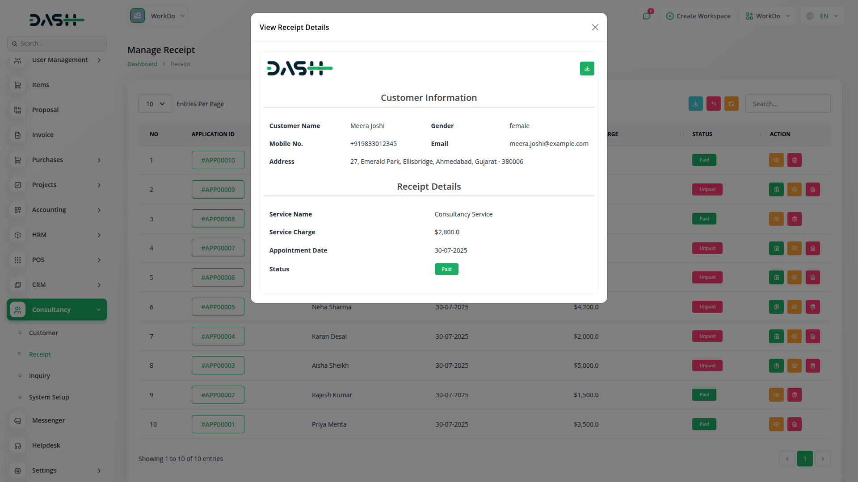
Task: Click the table search input field
Action: [x=787, y=104]
